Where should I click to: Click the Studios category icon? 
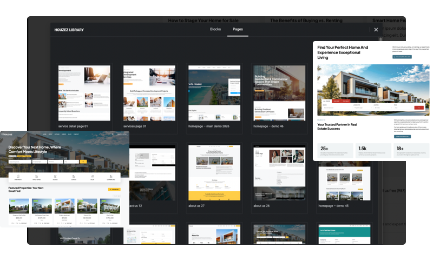click(55, 177)
